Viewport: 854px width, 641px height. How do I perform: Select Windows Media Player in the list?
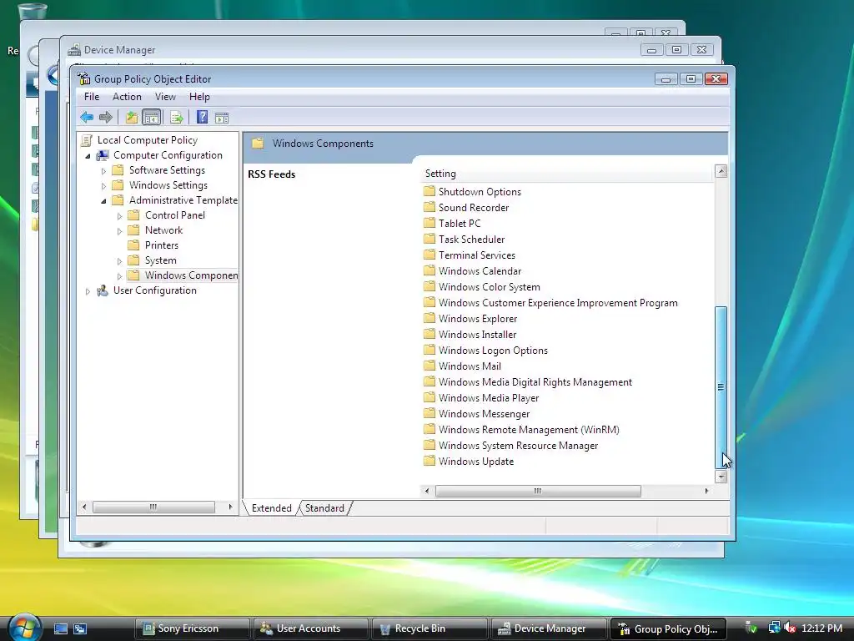coord(481,398)
